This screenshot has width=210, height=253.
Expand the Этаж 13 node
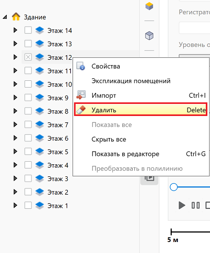15,44
